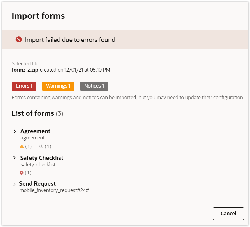Expand the Agreement form row
Viewport: 250px width, 227px height.
15,131
